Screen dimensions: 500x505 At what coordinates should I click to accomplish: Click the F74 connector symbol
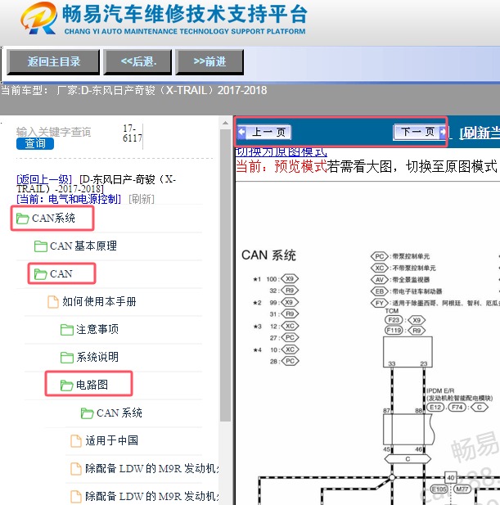click(x=457, y=408)
